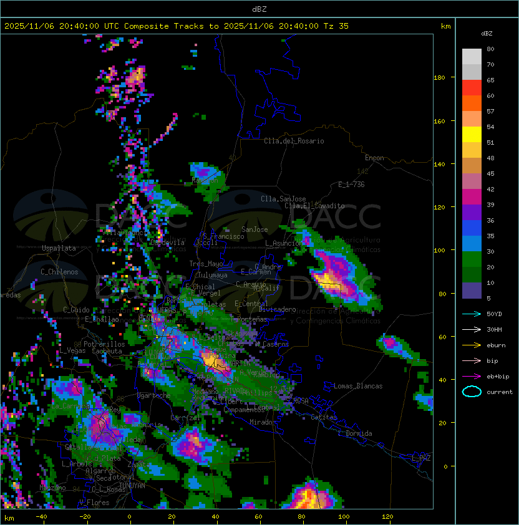
Task: Click the '0' mark on vertical axis
Action: [x=445, y=467]
